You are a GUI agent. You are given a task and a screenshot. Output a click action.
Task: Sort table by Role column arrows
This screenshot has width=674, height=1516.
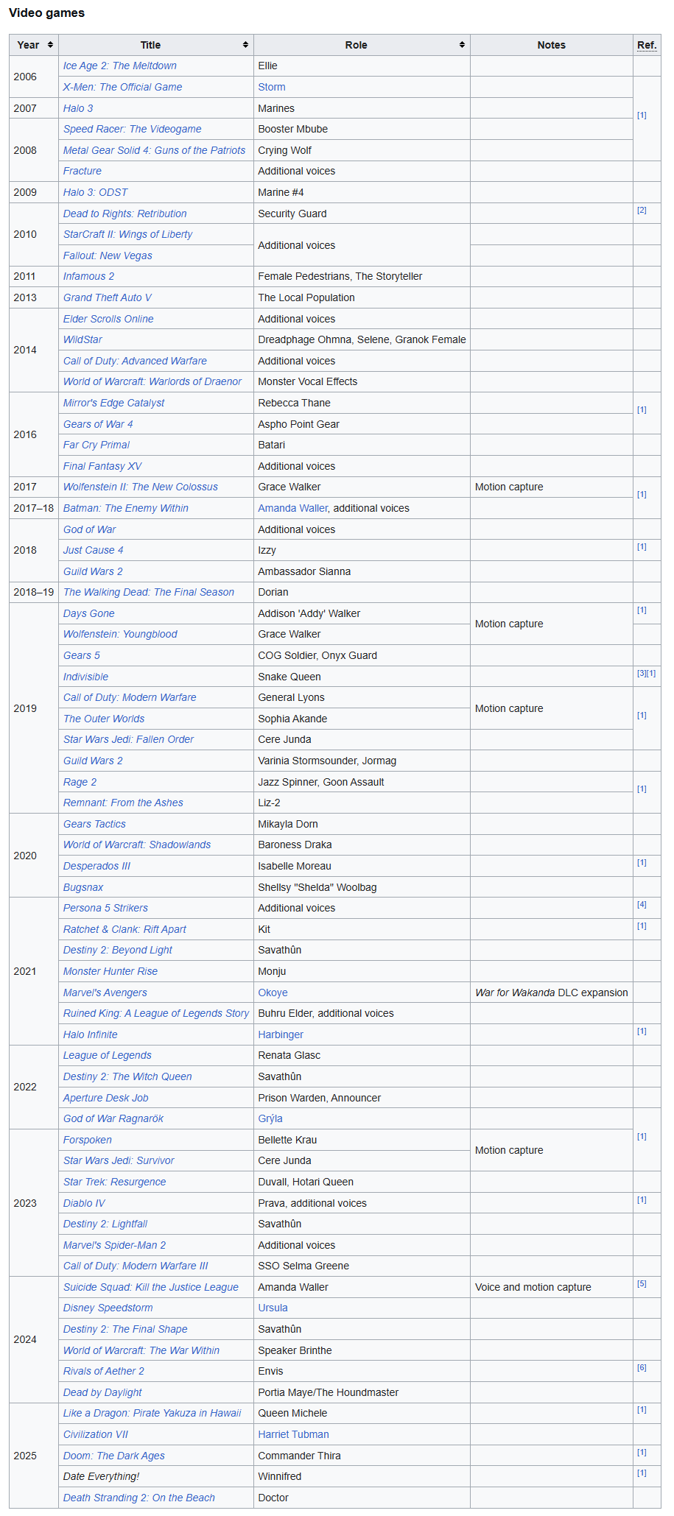462,45
